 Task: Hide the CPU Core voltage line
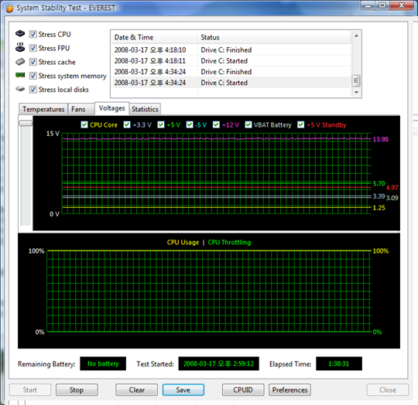(84, 124)
